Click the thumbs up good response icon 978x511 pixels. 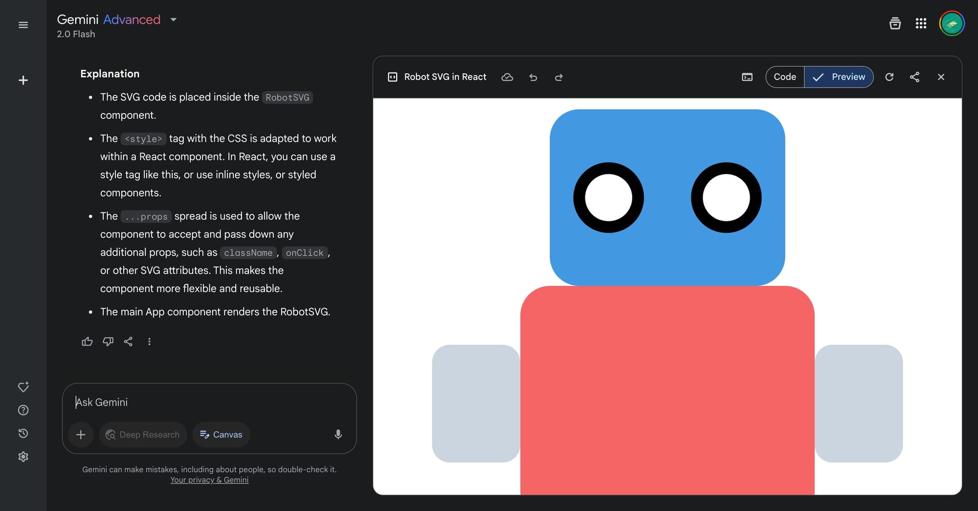click(x=87, y=342)
